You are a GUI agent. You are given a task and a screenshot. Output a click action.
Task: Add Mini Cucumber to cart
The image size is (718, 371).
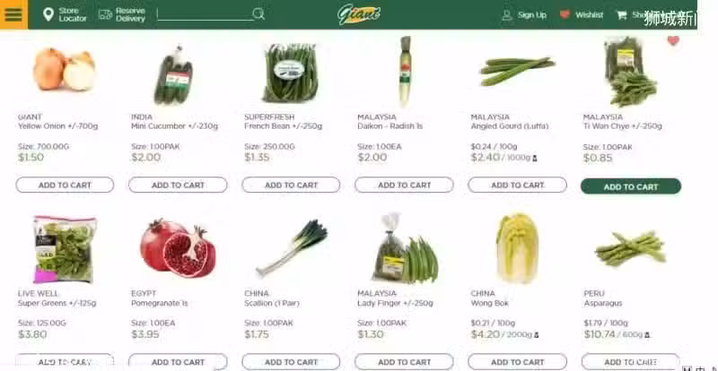click(178, 185)
